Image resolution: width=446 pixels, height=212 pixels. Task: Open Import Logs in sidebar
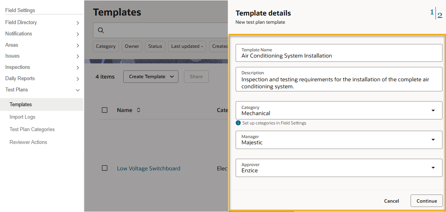(x=23, y=117)
